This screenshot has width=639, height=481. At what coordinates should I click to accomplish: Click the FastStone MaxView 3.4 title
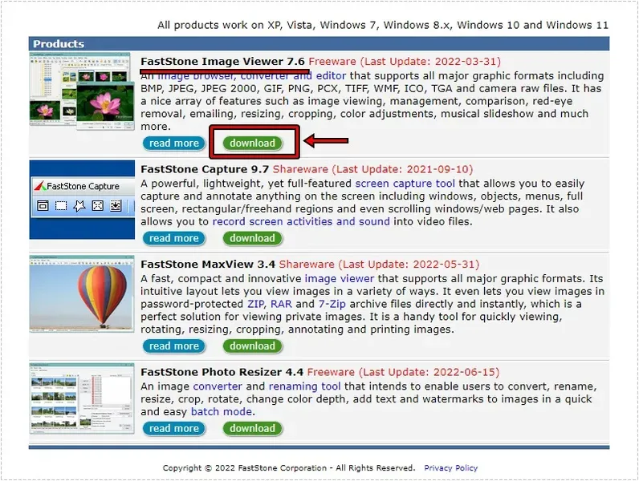208,265
